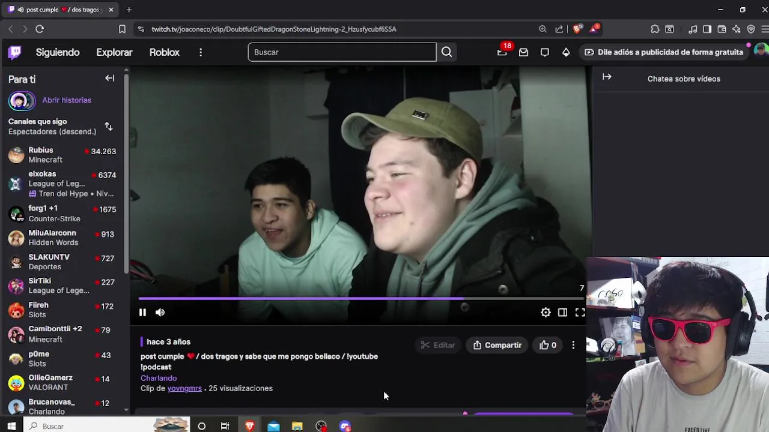Pause the clip playback
Screen dimensions: 769x432
pos(142,312)
